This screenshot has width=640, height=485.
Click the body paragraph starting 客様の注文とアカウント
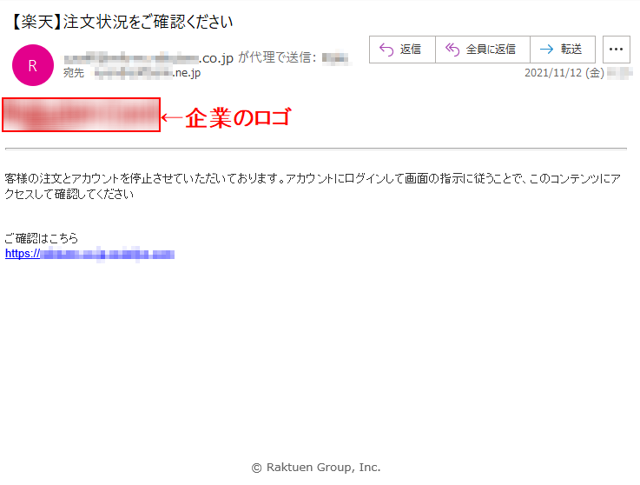coord(313,186)
